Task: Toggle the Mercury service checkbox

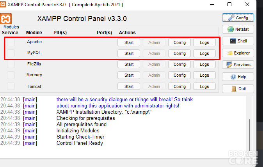Action: click(x=11, y=75)
